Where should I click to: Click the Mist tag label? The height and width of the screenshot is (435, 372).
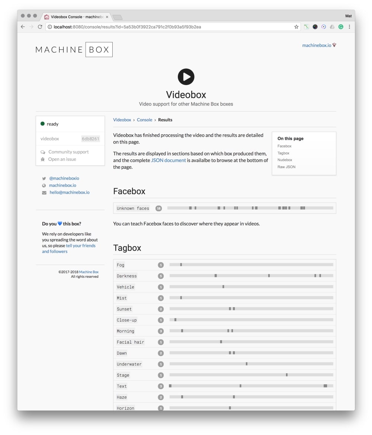pos(122,298)
